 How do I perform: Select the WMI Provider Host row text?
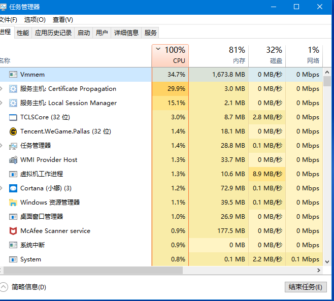[x=49, y=160]
